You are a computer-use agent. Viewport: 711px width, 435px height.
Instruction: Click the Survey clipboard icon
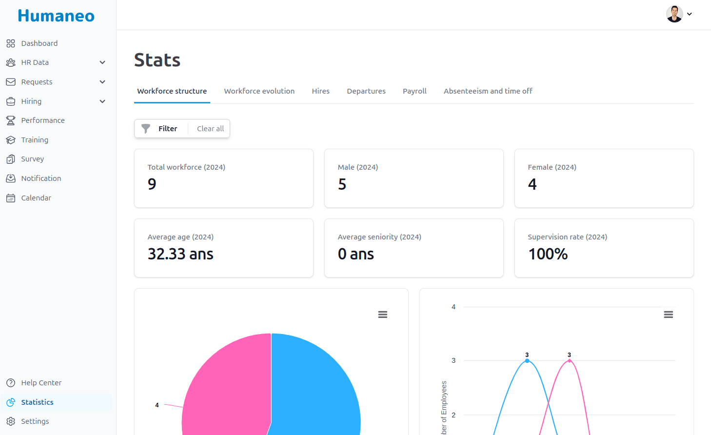coord(11,159)
